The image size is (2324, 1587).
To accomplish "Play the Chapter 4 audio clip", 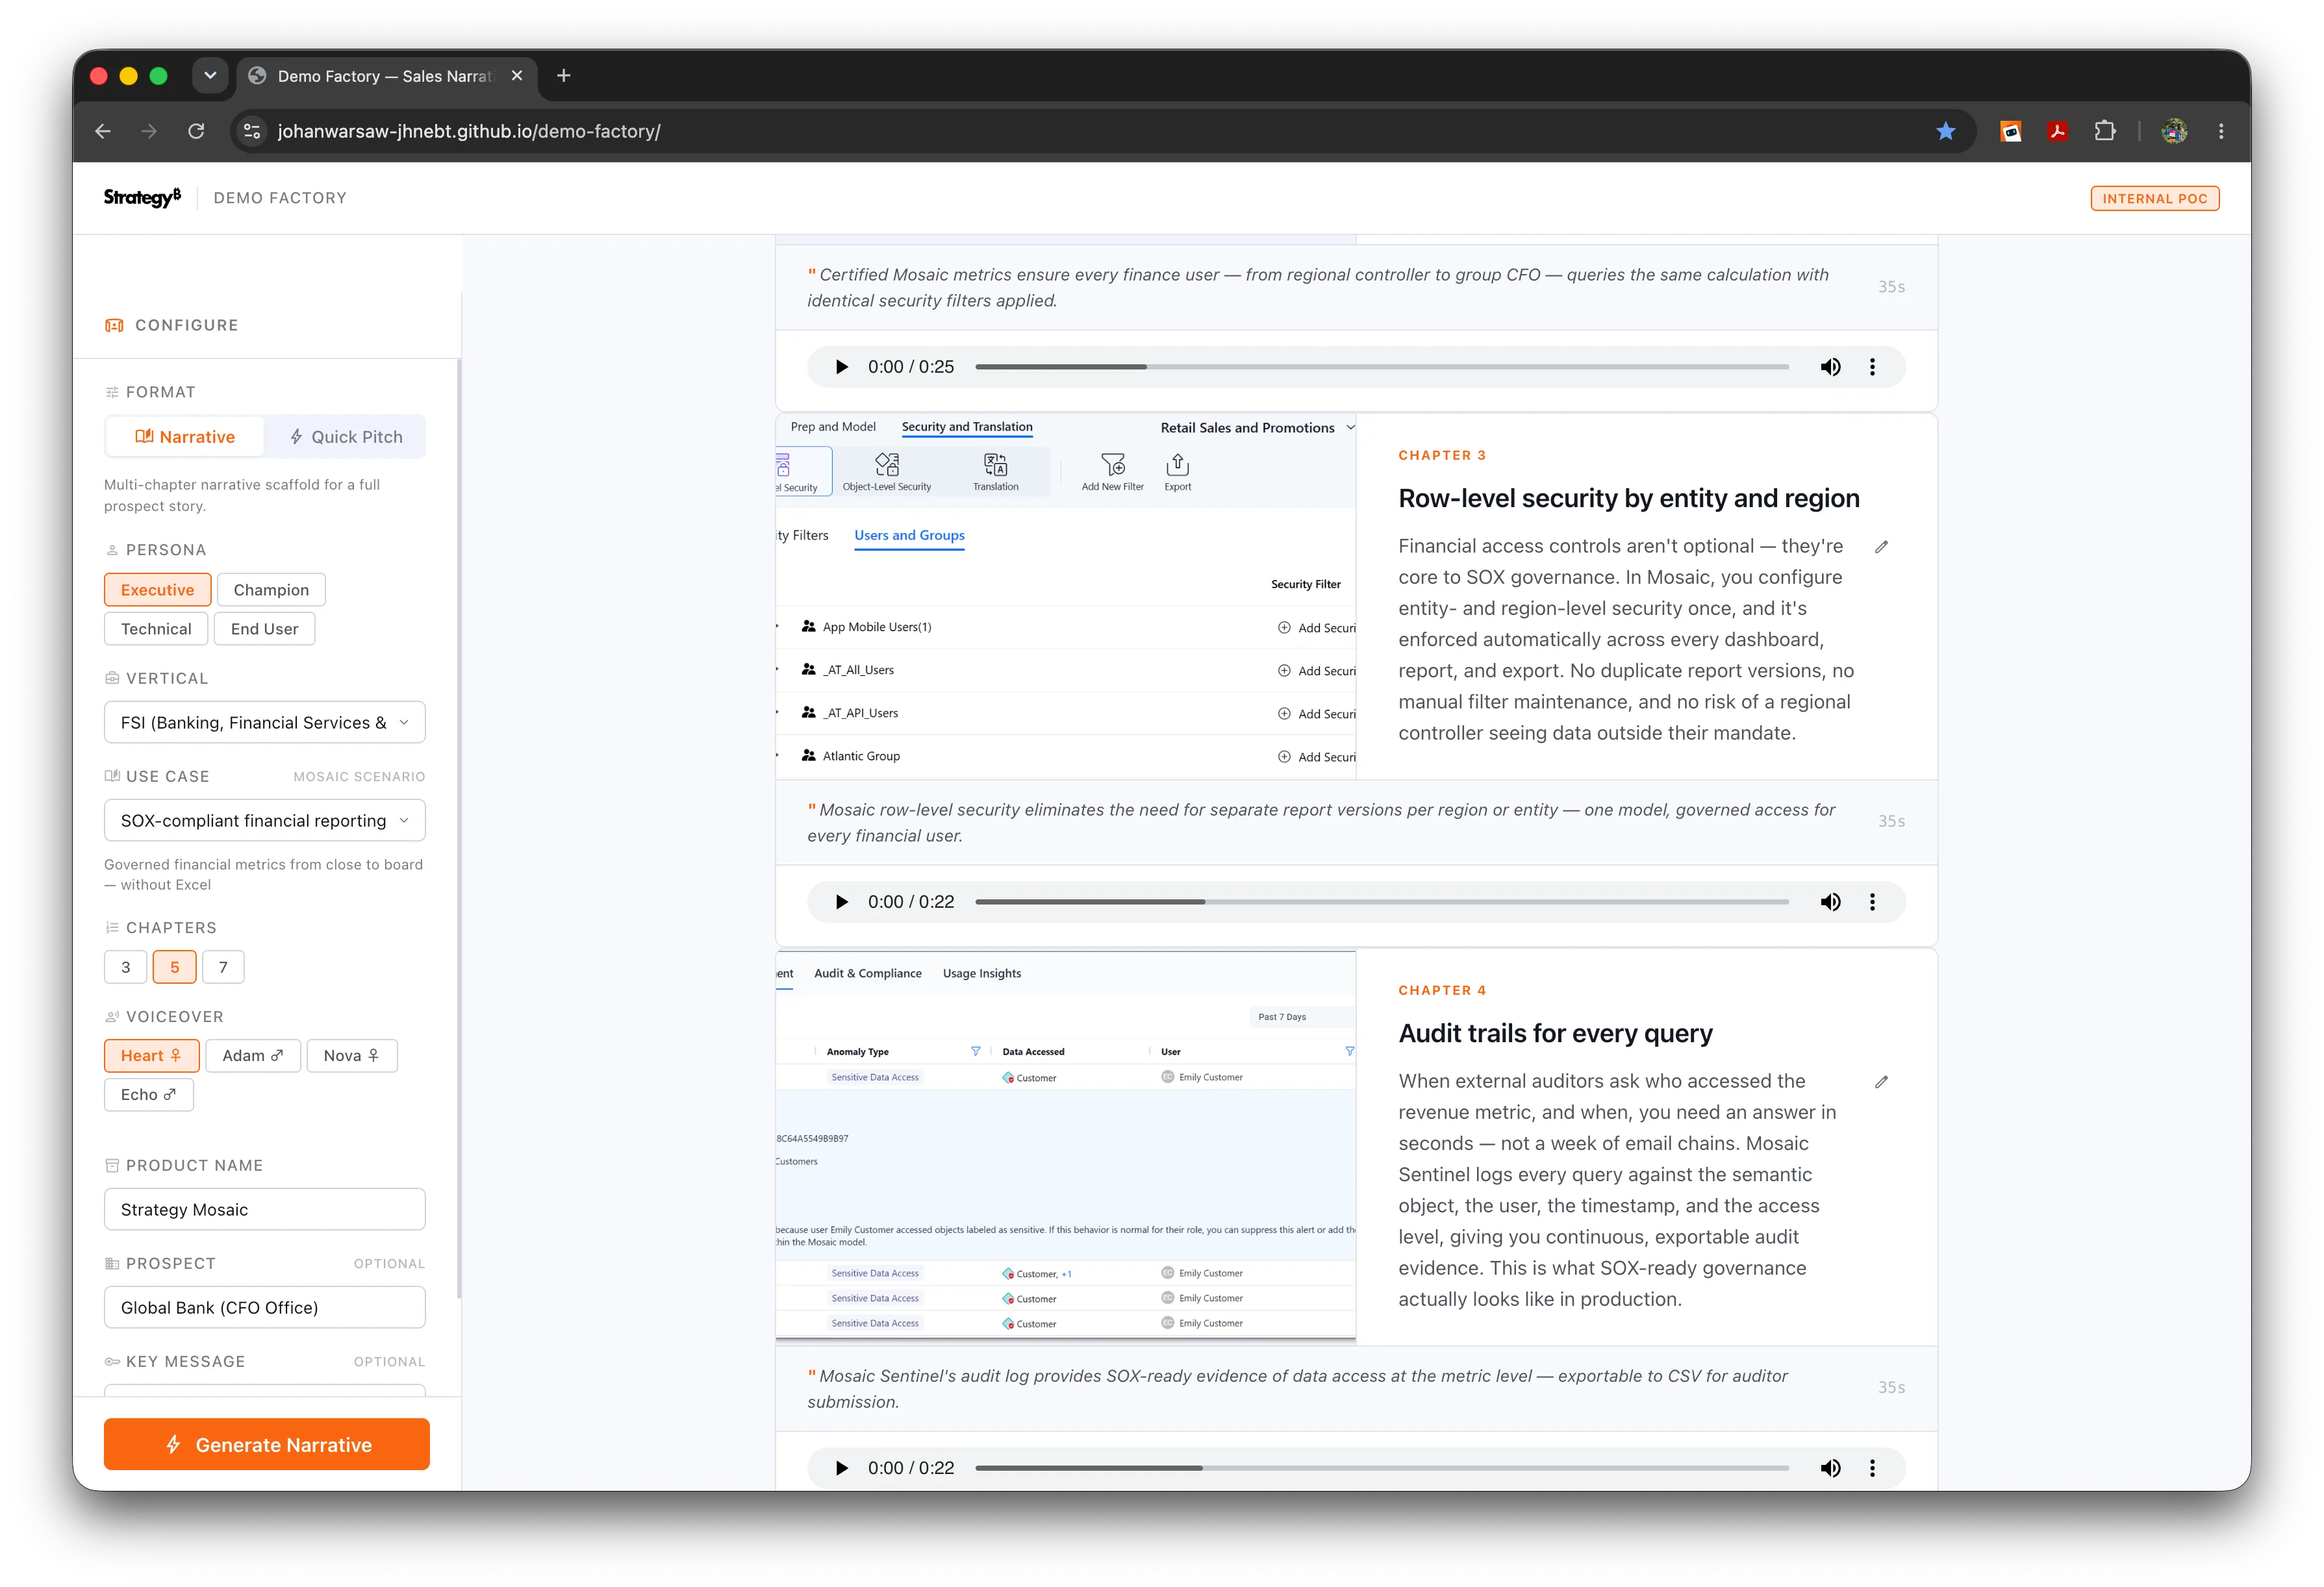I will click(x=841, y=1468).
